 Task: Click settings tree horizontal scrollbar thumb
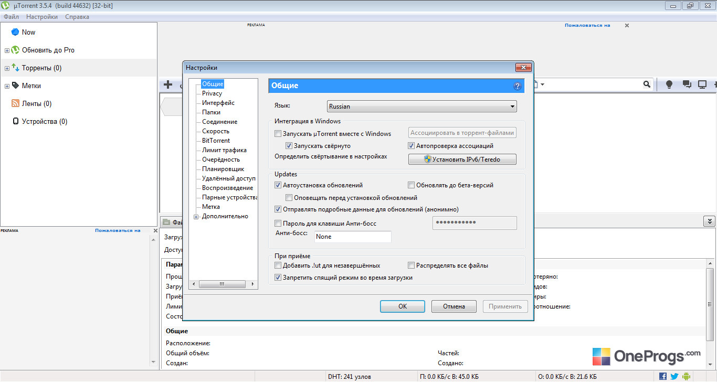222,284
